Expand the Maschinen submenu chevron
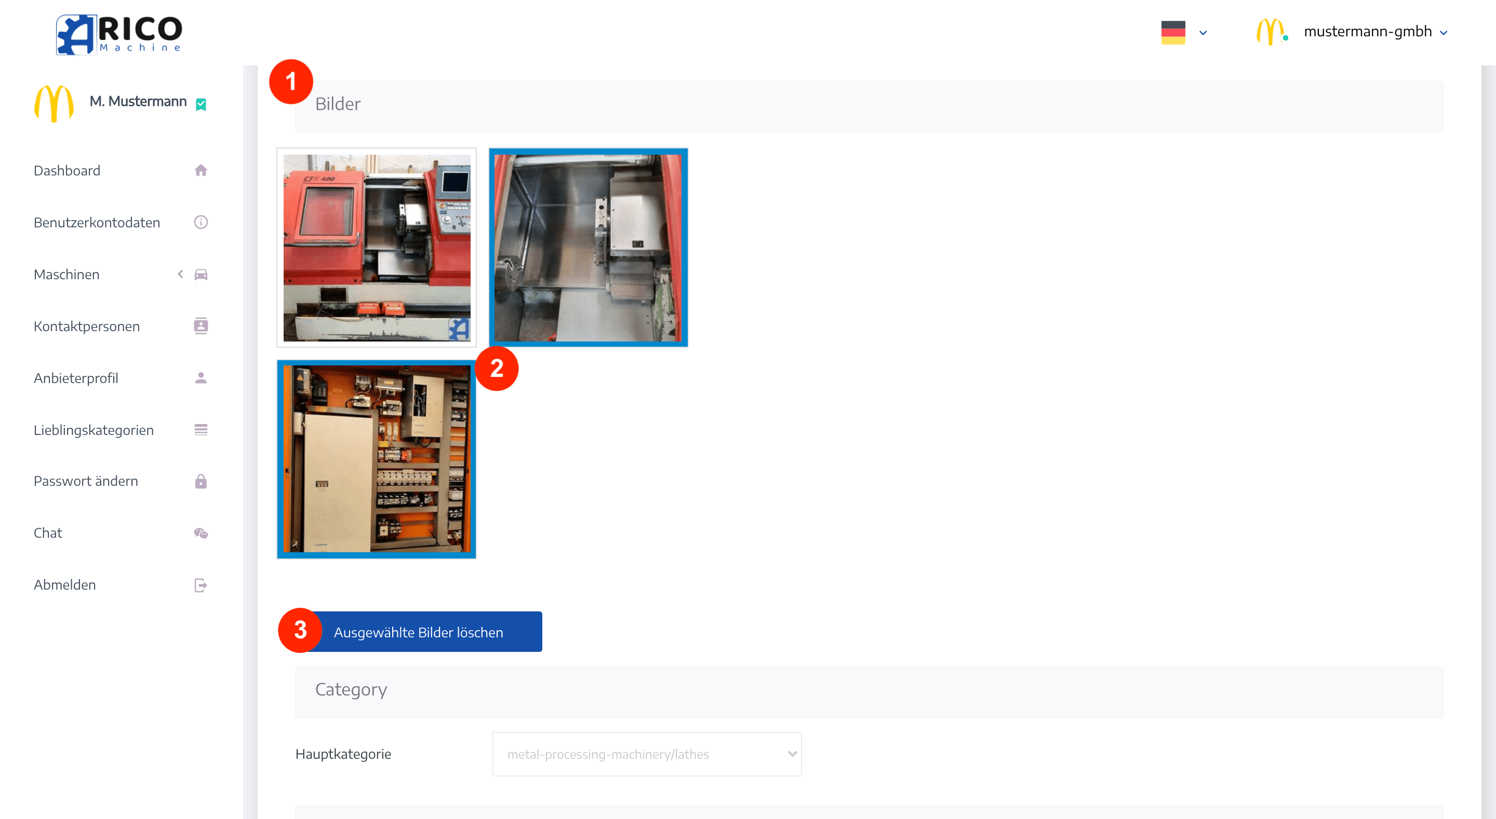The image size is (1496, 819). tap(180, 274)
